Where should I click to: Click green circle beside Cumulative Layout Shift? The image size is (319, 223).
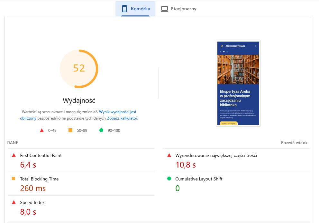169,179
